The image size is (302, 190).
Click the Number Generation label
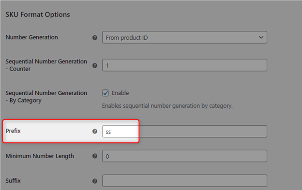[32, 37]
